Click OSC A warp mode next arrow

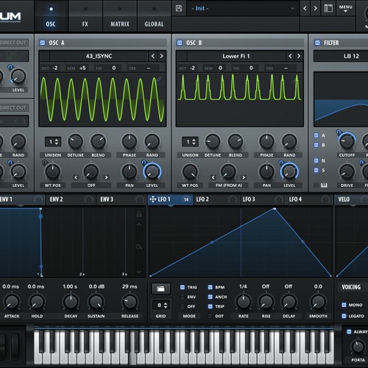tap(106, 177)
